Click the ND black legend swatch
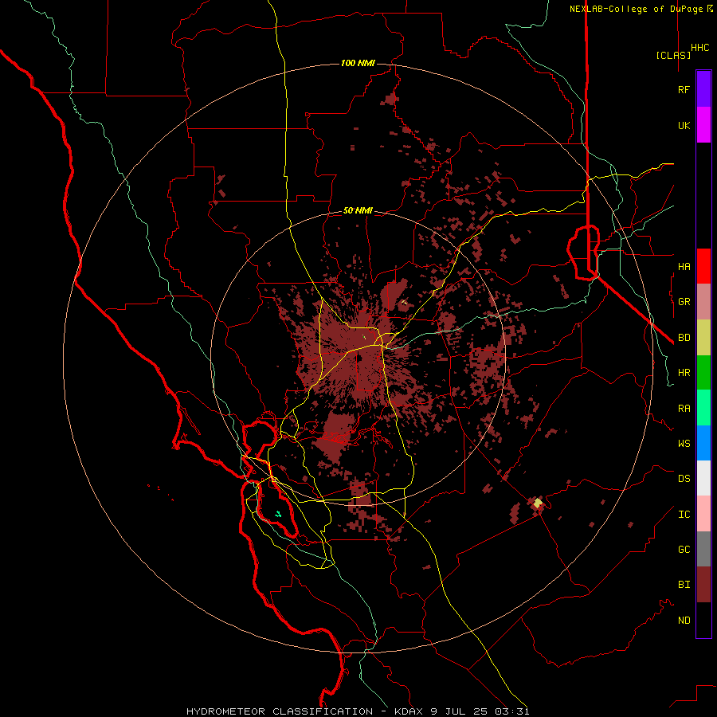Image resolution: width=717 pixels, height=717 pixels. pos(703,620)
